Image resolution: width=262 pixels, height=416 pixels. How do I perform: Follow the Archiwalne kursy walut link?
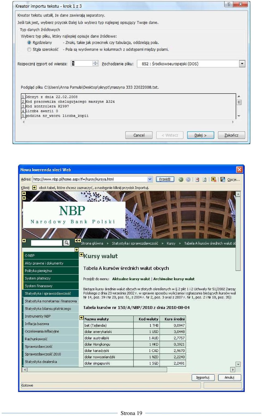174,279
